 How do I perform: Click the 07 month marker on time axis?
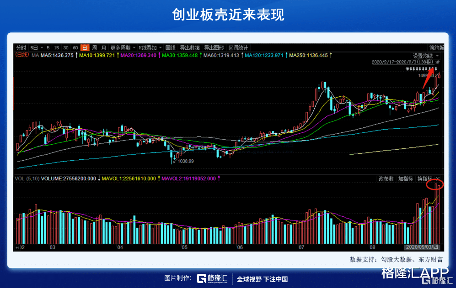(x=301, y=247)
